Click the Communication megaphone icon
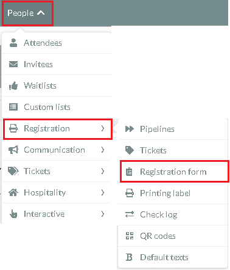 click(13, 150)
